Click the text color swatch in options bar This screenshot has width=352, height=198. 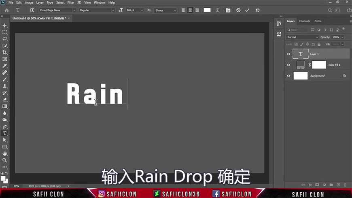coord(207,10)
